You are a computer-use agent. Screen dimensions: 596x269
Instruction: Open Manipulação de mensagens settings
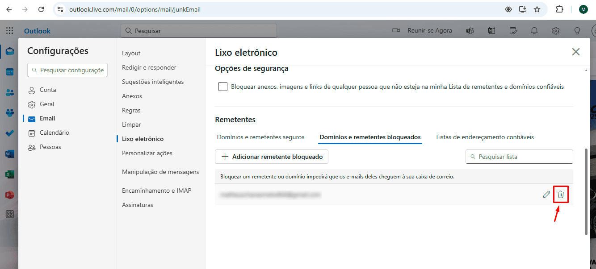(160, 172)
